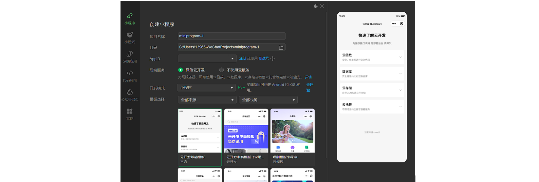
Task: Click preview phone capsule menu dots
Action: click(394, 24)
